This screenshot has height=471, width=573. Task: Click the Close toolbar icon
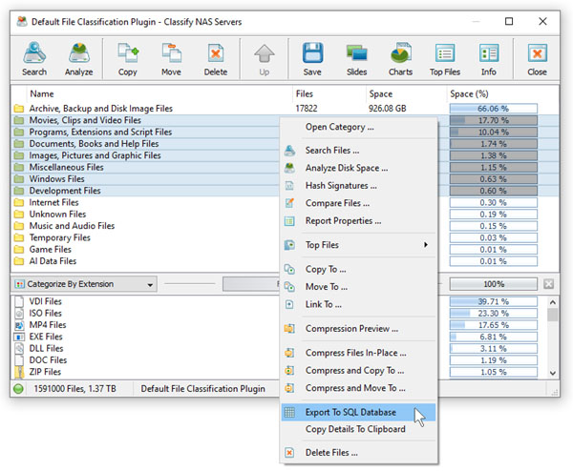537,53
